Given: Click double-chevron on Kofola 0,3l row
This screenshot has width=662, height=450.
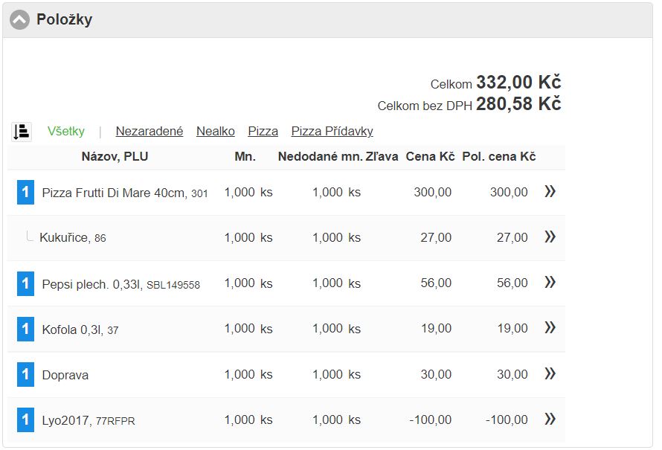Looking at the screenshot, I should (x=550, y=328).
